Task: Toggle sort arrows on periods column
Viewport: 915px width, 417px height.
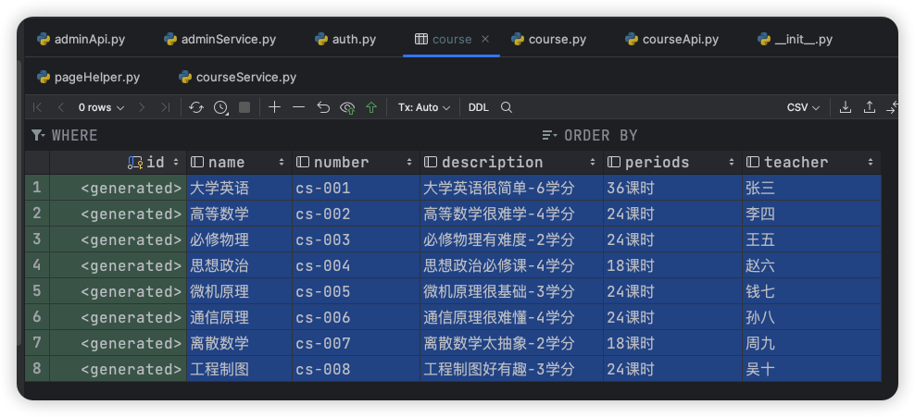Action: [x=732, y=163]
